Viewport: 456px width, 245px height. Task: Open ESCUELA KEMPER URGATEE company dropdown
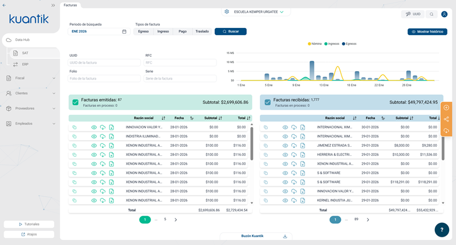point(259,12)
